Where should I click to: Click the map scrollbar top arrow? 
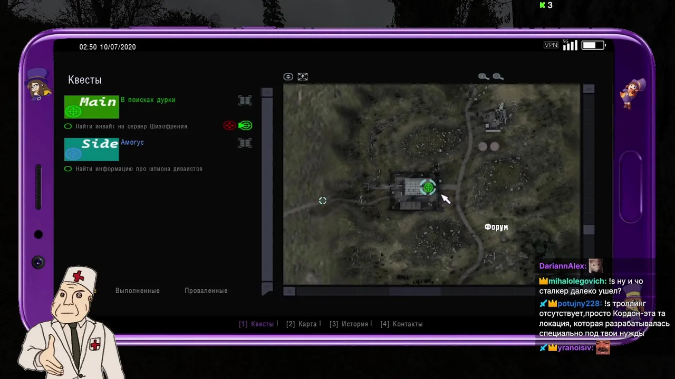(589, 89)
